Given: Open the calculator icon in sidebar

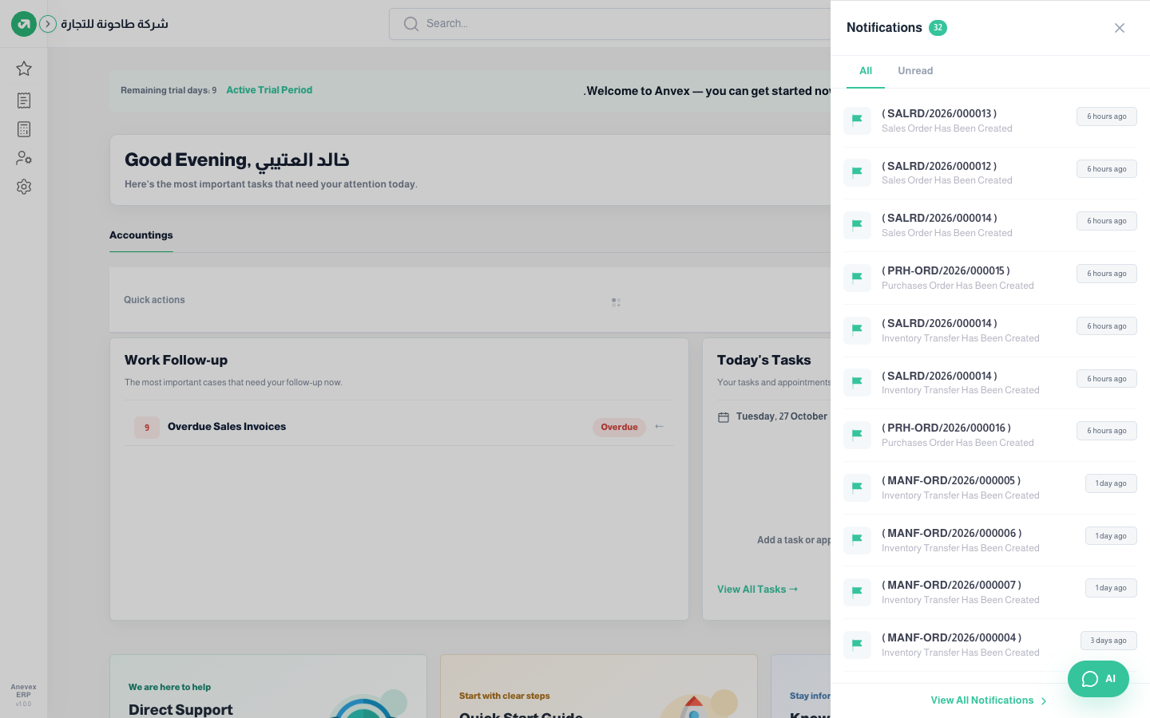Looking at the screenshot, I should (24, 129).
